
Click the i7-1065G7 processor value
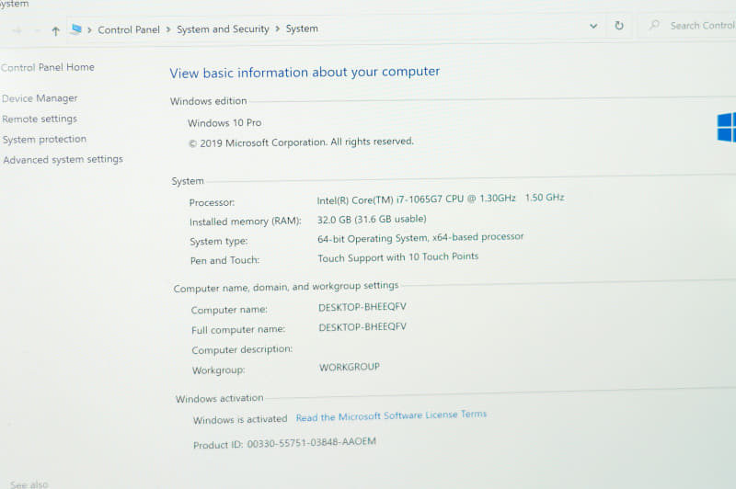(x=441, y=199)
